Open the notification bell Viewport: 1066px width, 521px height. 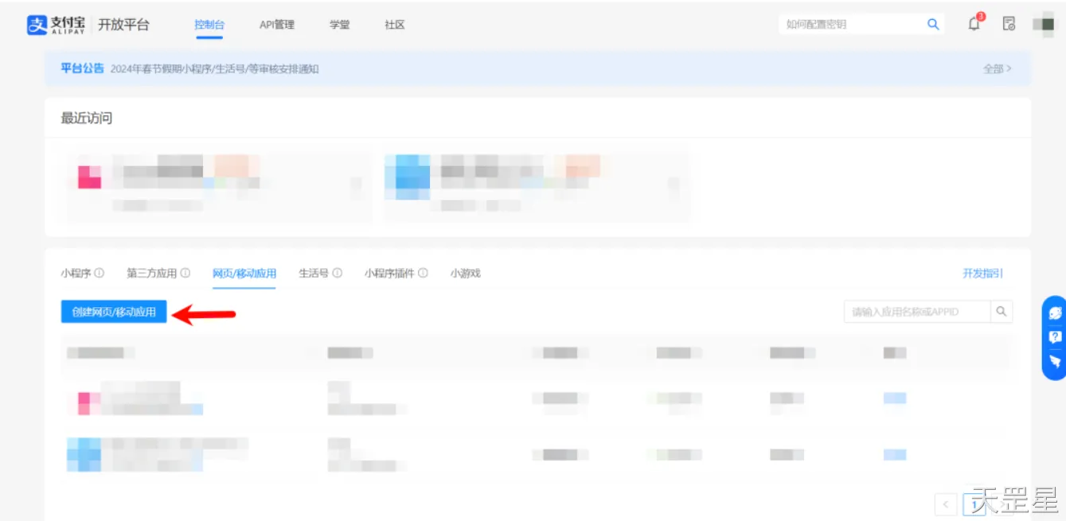tap(974, 24)
